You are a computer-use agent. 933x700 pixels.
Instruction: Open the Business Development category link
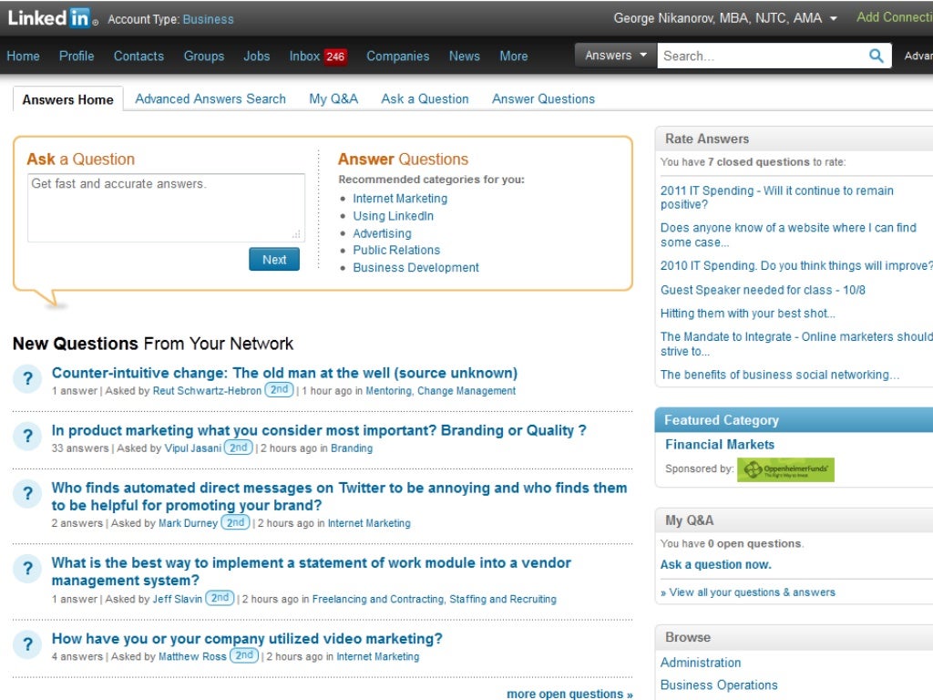(415, 267)
